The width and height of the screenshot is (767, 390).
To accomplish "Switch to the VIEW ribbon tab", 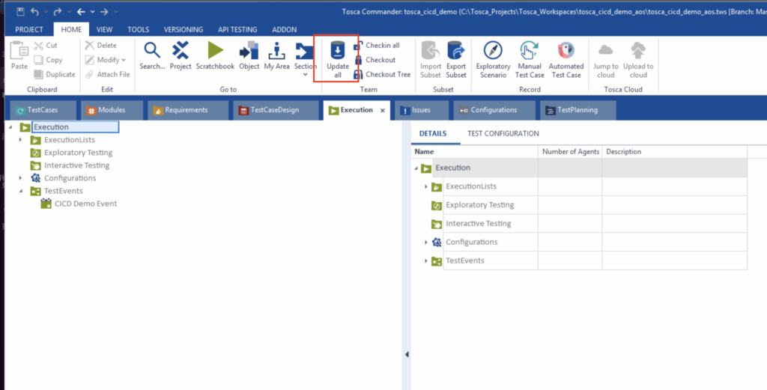I will pos(104,29).
